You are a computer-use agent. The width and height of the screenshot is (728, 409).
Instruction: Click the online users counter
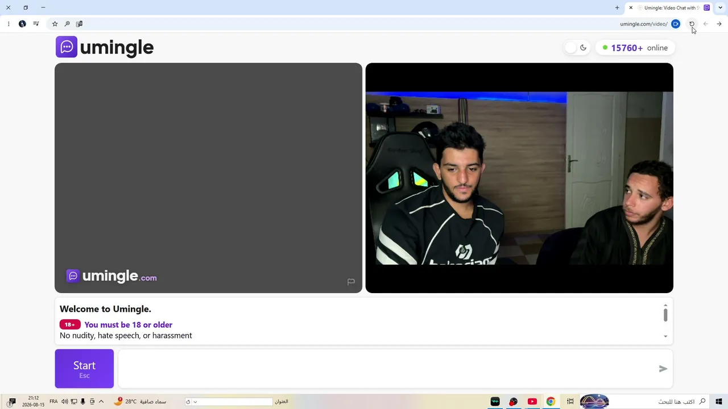point(635,48)
